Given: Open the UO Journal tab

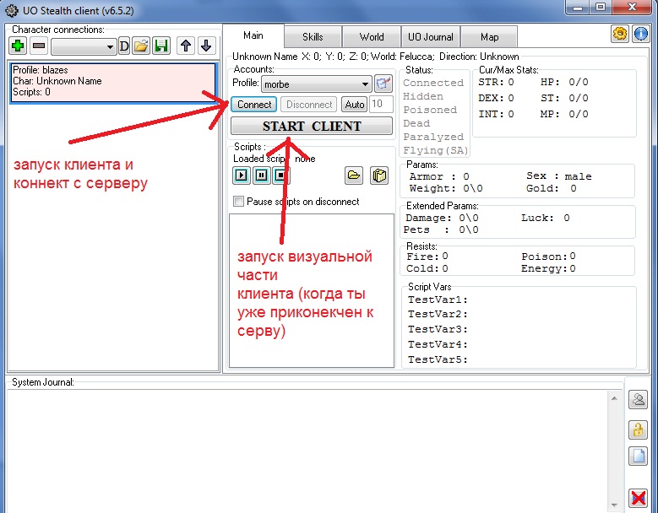Looking at the screenshot, I should pyautogui.click(x=431, y=37).
